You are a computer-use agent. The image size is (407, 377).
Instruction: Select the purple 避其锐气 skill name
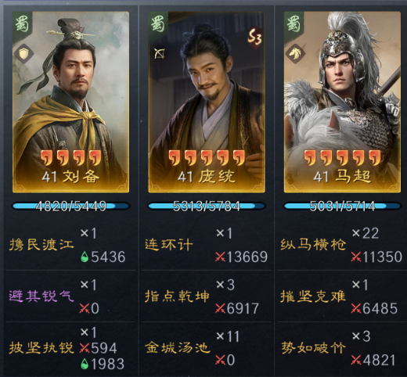(41, 296)
